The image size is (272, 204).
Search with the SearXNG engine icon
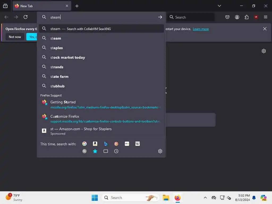tap(84, 151)
